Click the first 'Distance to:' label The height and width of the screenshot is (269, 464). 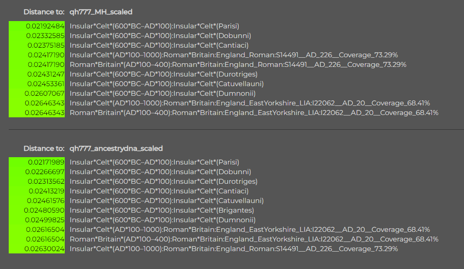click(x=44, y=12)
